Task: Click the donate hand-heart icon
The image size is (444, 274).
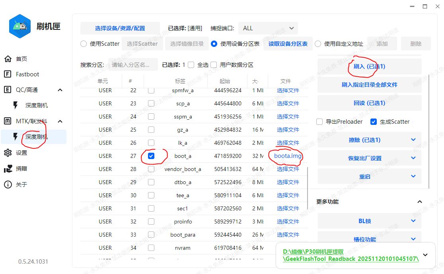Action: pos(8,169)
